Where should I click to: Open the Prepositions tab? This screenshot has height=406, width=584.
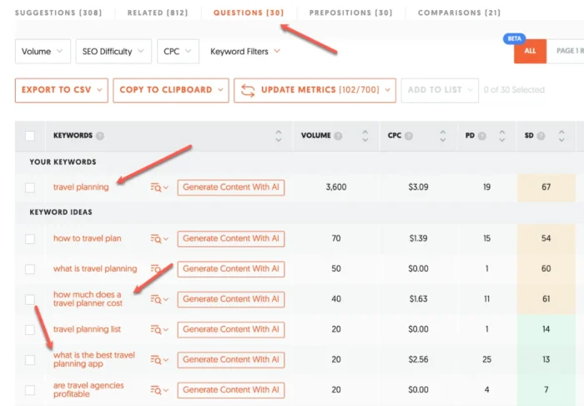[x=350, y=13]
